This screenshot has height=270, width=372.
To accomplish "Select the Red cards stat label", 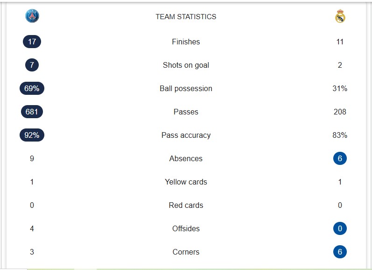I will (186, 205).
